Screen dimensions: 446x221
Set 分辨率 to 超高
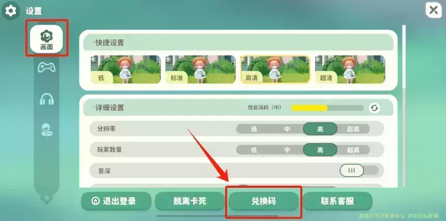coord(353,129)
